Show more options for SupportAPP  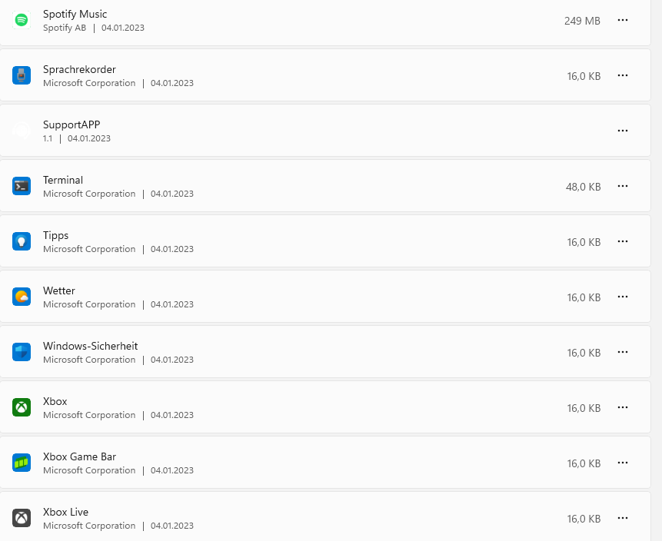click(623, 131)
